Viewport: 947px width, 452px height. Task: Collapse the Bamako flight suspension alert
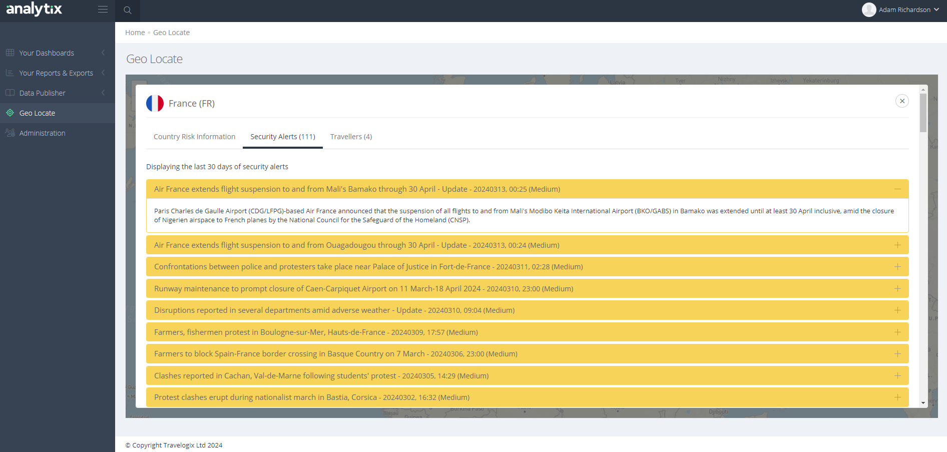[x=897, y=189]
